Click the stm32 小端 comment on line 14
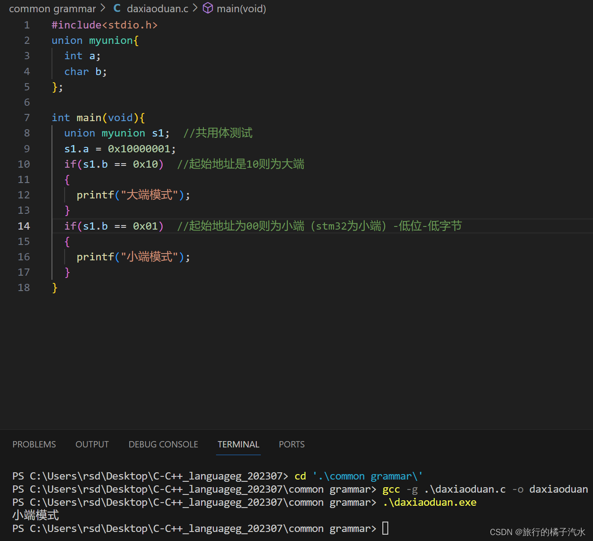 pyautogui.click(x=319, y=226)
